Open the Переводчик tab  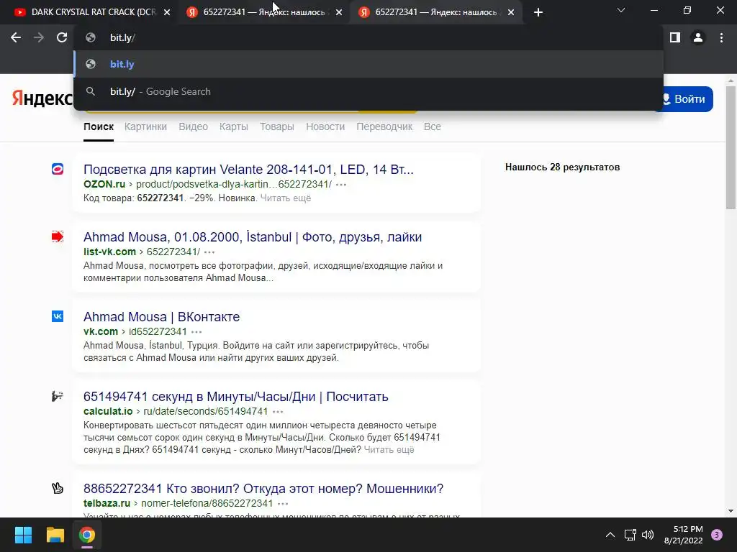pyautogui.click(x=384, y=126)
